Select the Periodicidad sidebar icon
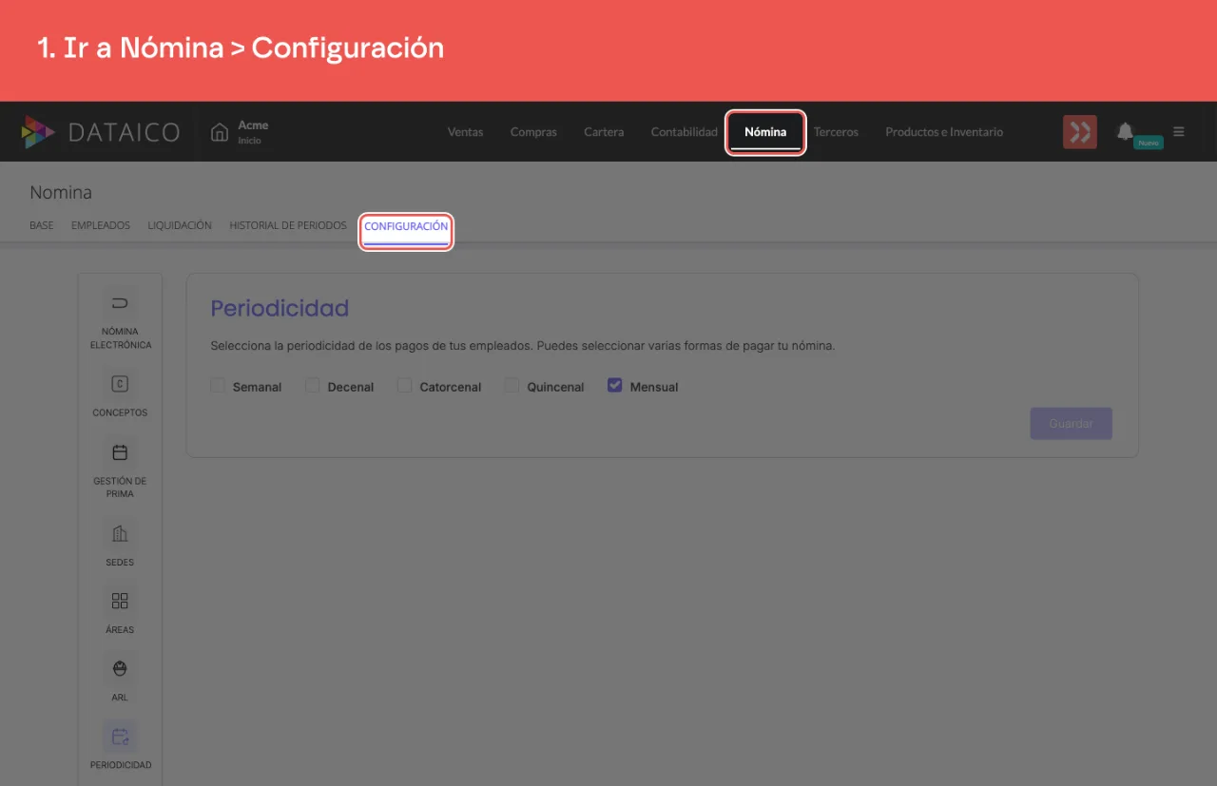The image size is (1217, 786). 120,737
